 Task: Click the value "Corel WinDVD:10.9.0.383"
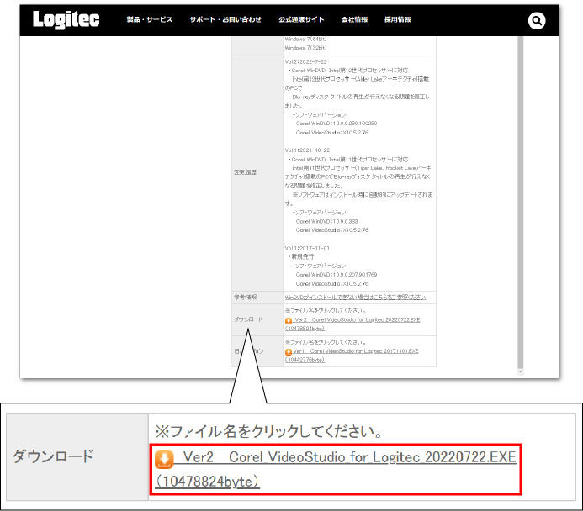326,221
